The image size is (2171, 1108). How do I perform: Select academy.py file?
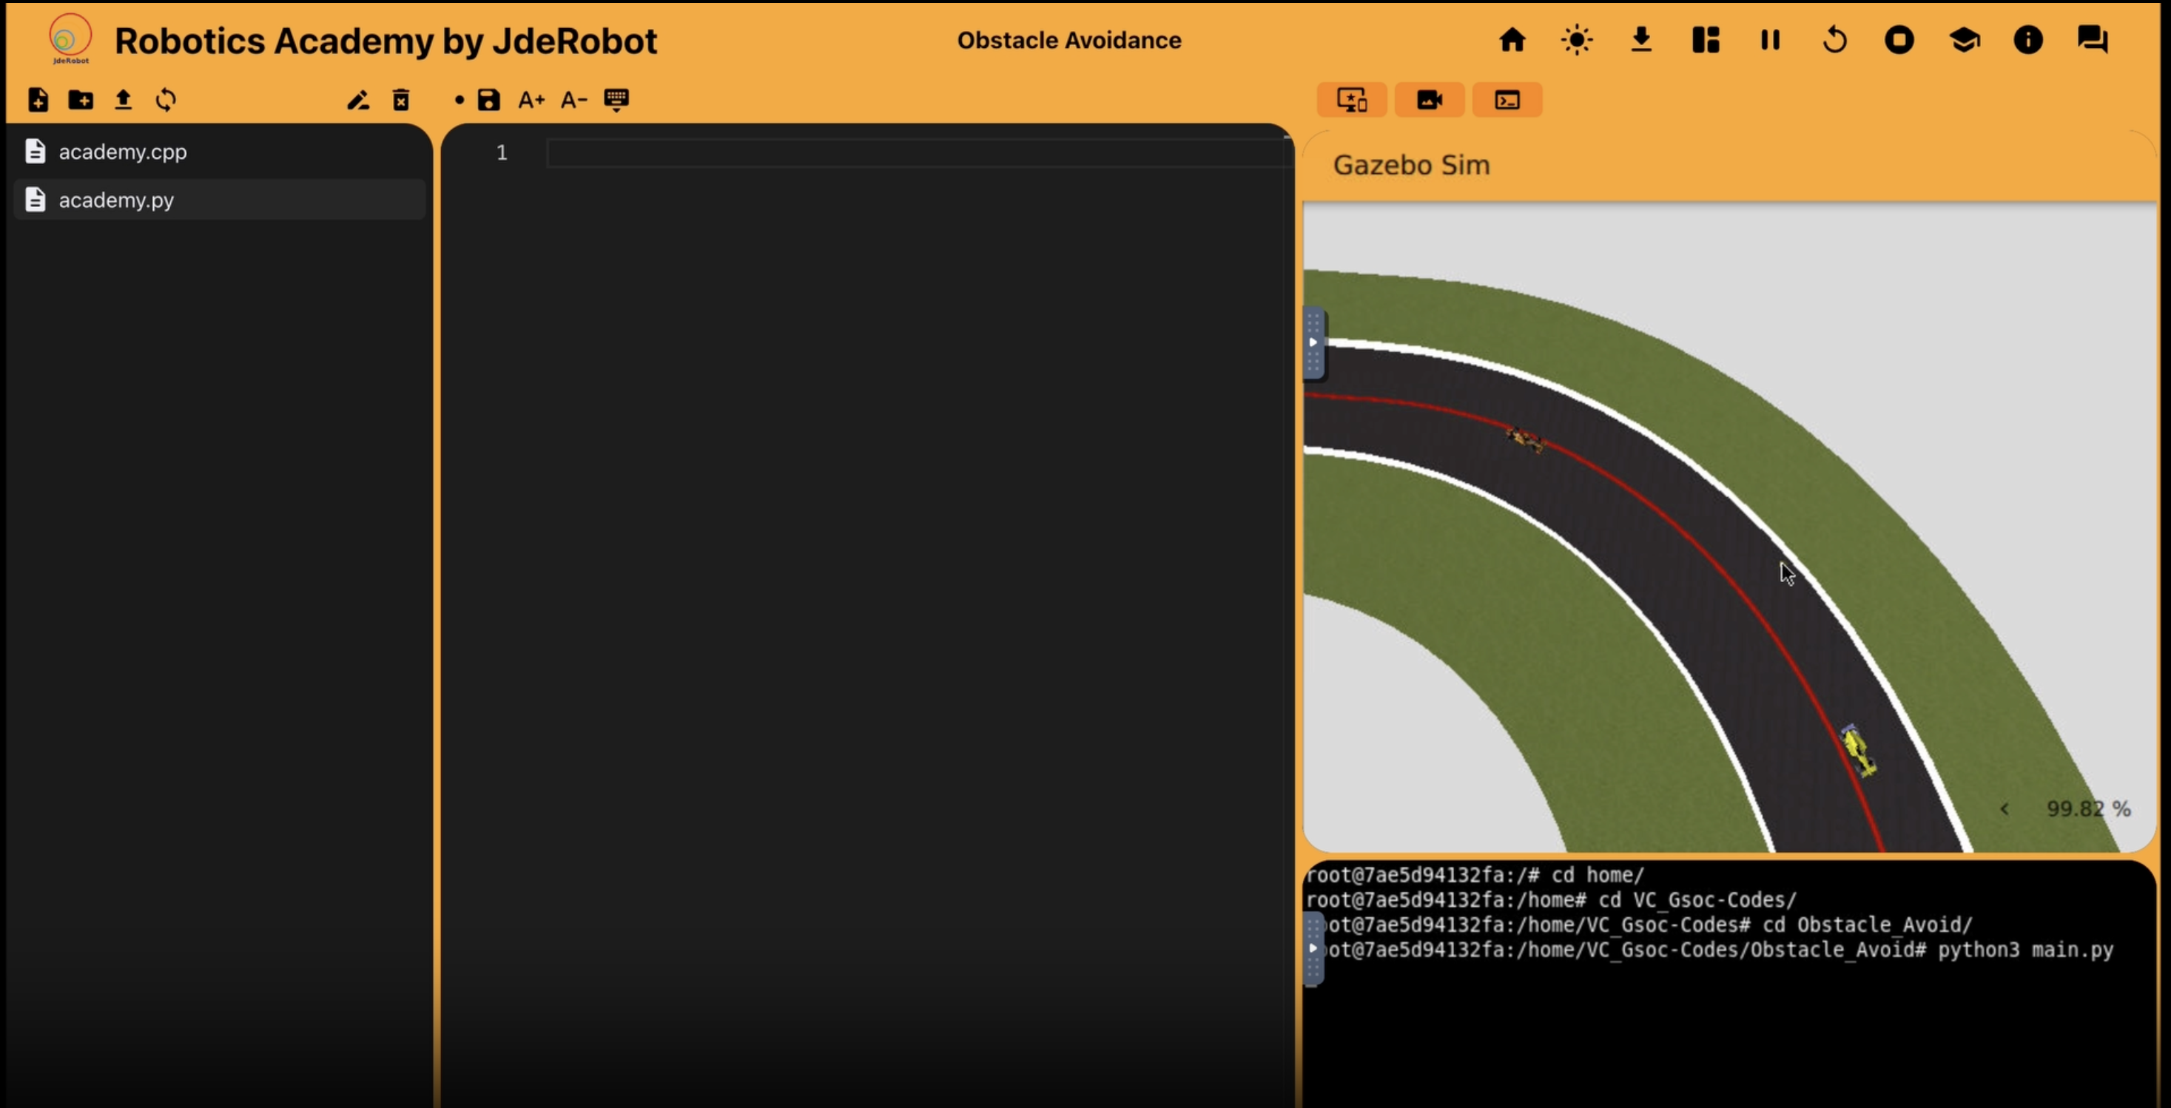tap(219, 200)
